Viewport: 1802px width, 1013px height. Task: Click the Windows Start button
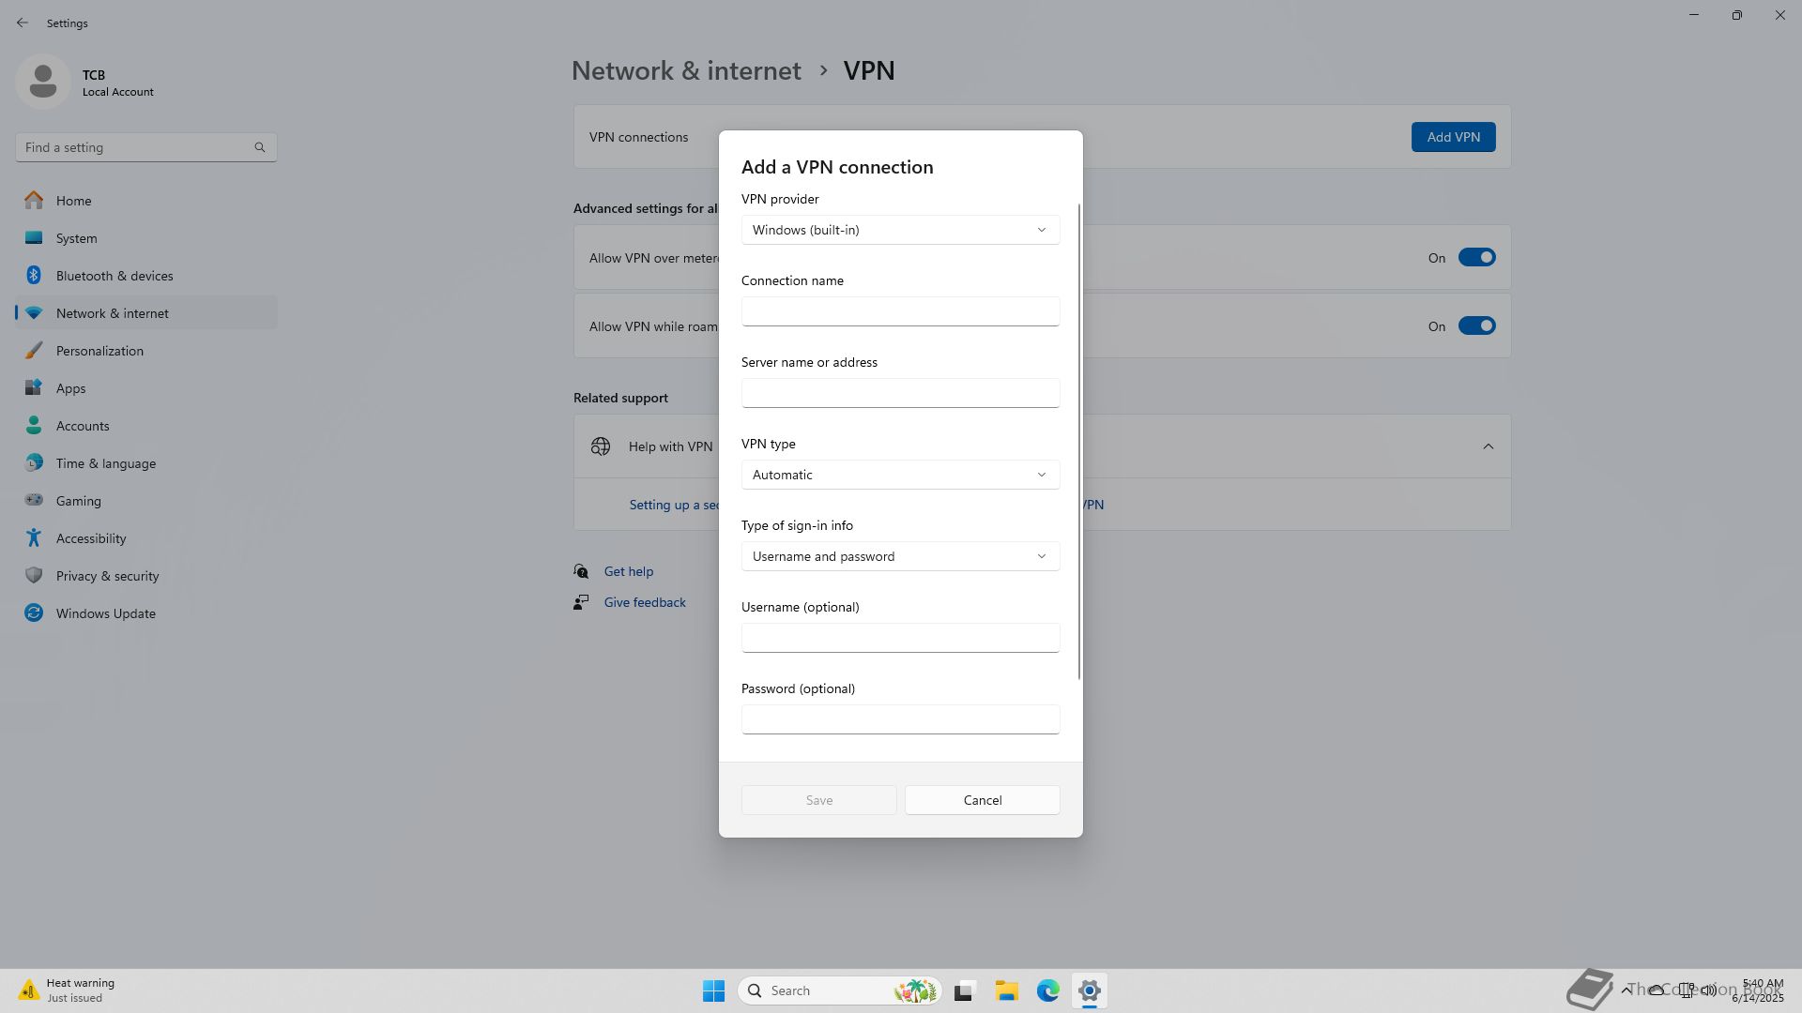click(x=713, y=990)
